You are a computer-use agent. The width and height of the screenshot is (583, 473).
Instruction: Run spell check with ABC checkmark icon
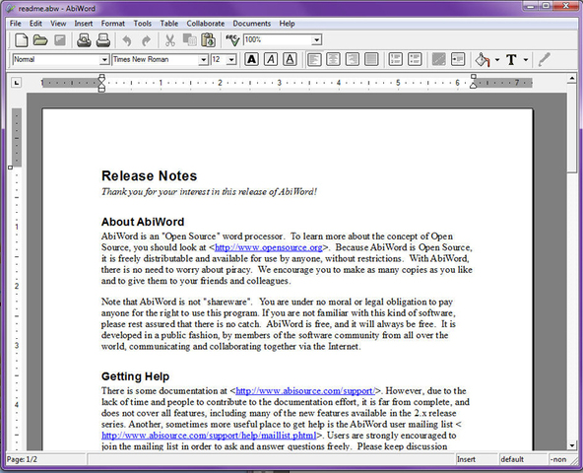[x=232, y=39]
